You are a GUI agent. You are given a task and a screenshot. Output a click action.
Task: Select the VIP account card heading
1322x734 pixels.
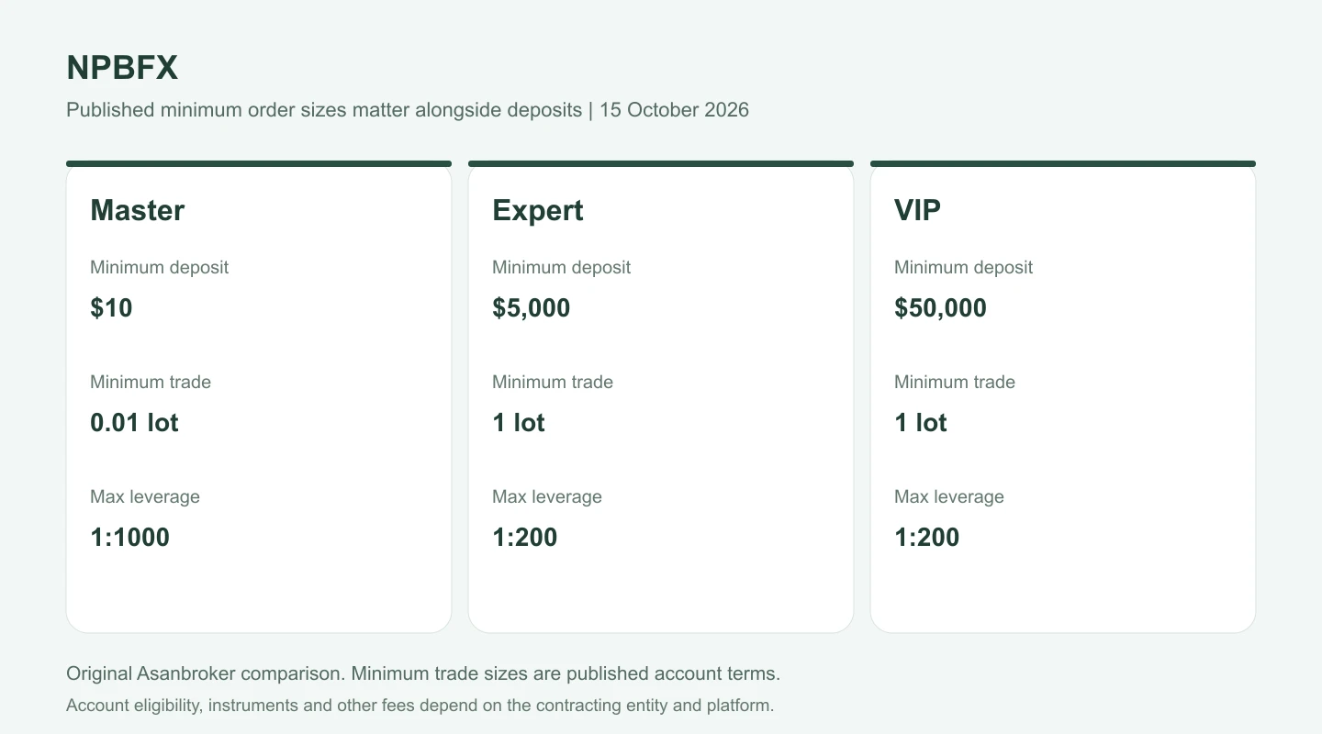coord(917,210)
